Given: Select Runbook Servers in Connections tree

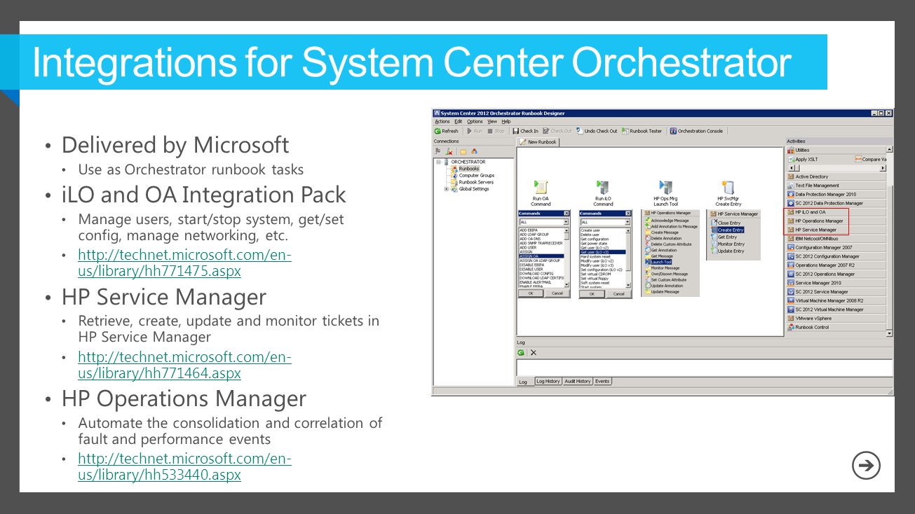Looking at the screenshot, I should point(476,182).
